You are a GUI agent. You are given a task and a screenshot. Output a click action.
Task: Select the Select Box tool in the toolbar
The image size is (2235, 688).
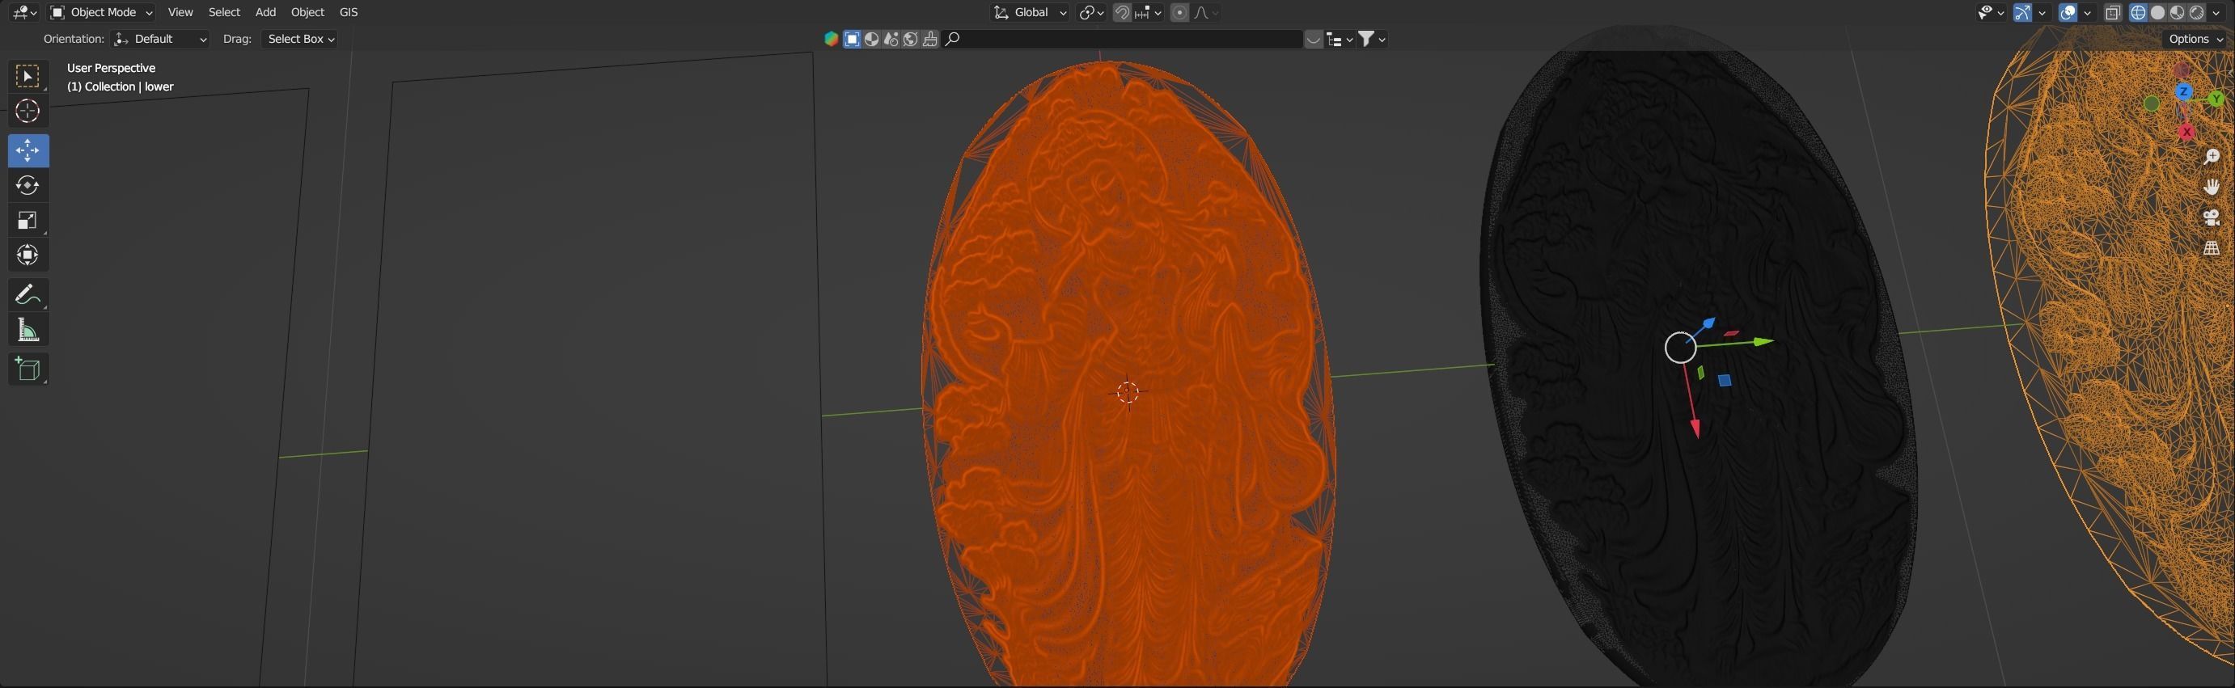pos(28,76)
